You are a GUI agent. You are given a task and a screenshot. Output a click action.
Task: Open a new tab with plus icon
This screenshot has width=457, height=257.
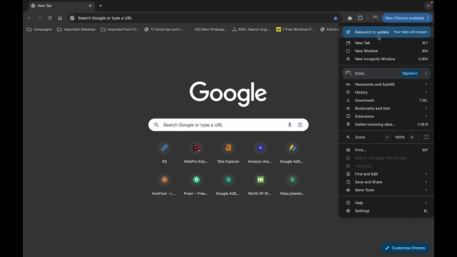[x=101, y=6]
